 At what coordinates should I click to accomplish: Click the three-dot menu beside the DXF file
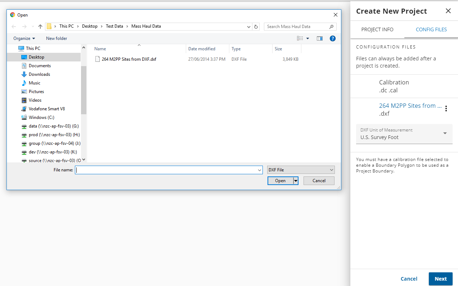pyautogui.click(x=446, y=109)
